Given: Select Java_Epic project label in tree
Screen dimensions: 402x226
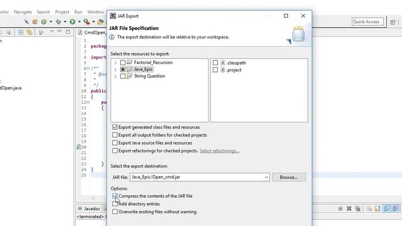Looking at the screenshot, I should [143, 69].
